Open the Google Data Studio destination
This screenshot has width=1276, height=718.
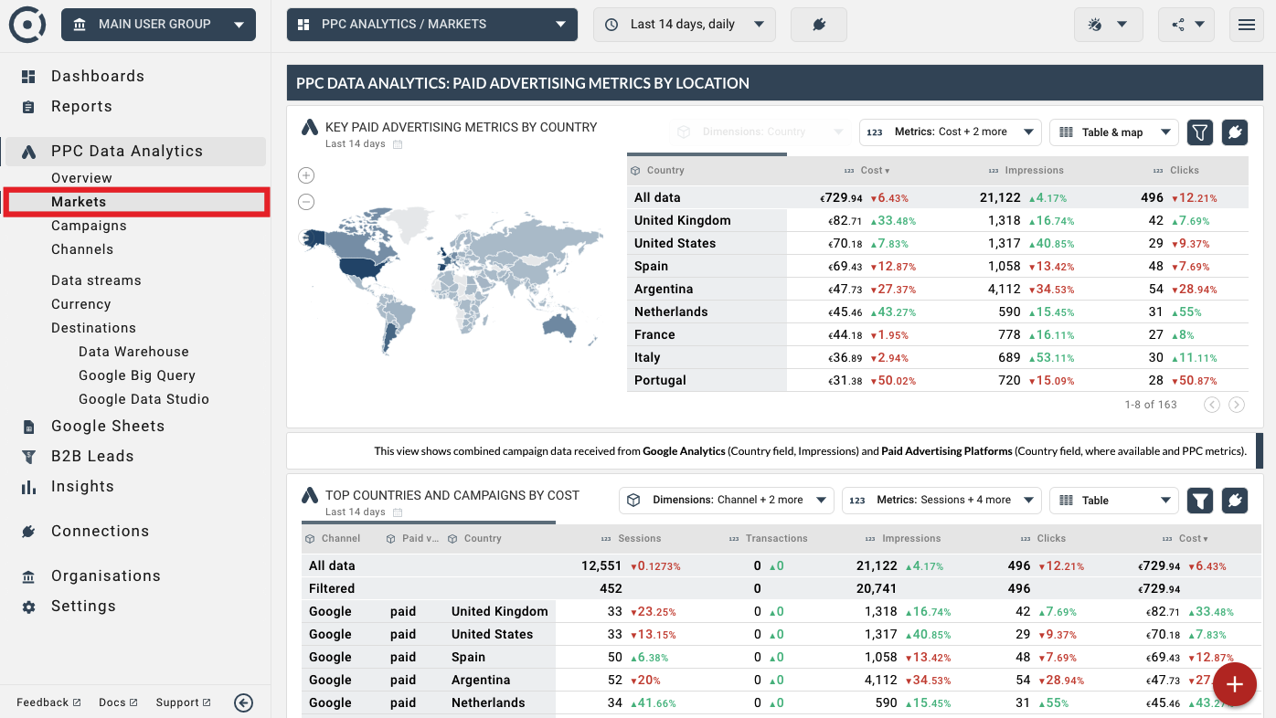coord(144,399)
